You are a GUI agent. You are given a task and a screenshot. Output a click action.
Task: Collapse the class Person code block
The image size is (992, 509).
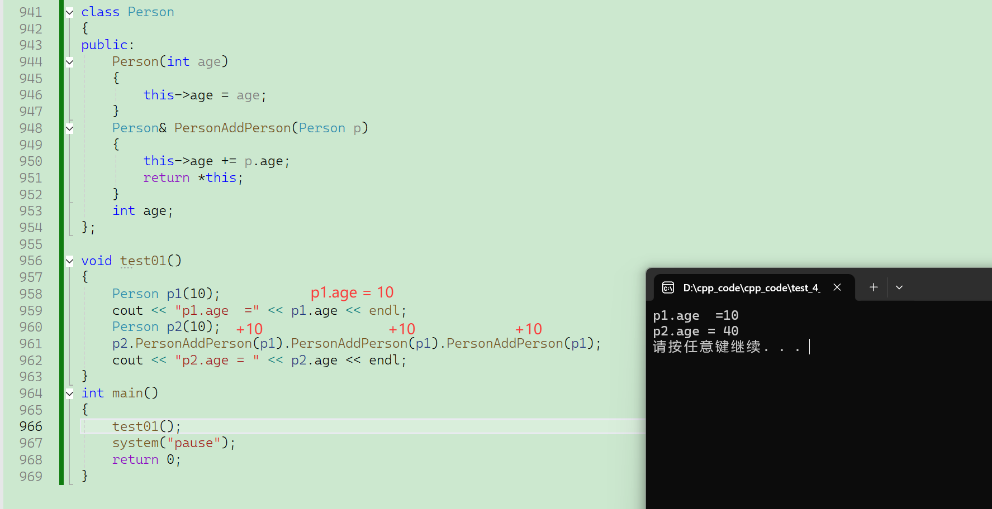(69, 12)
